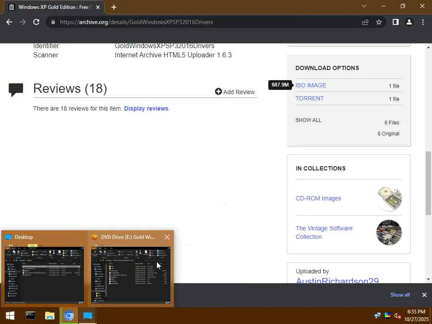
Task: Reload the archive.org page
Action: click(x=36, y=22)
